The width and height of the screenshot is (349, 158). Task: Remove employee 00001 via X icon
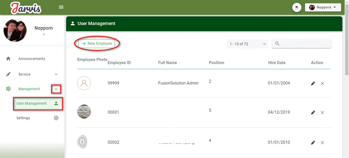322,113
